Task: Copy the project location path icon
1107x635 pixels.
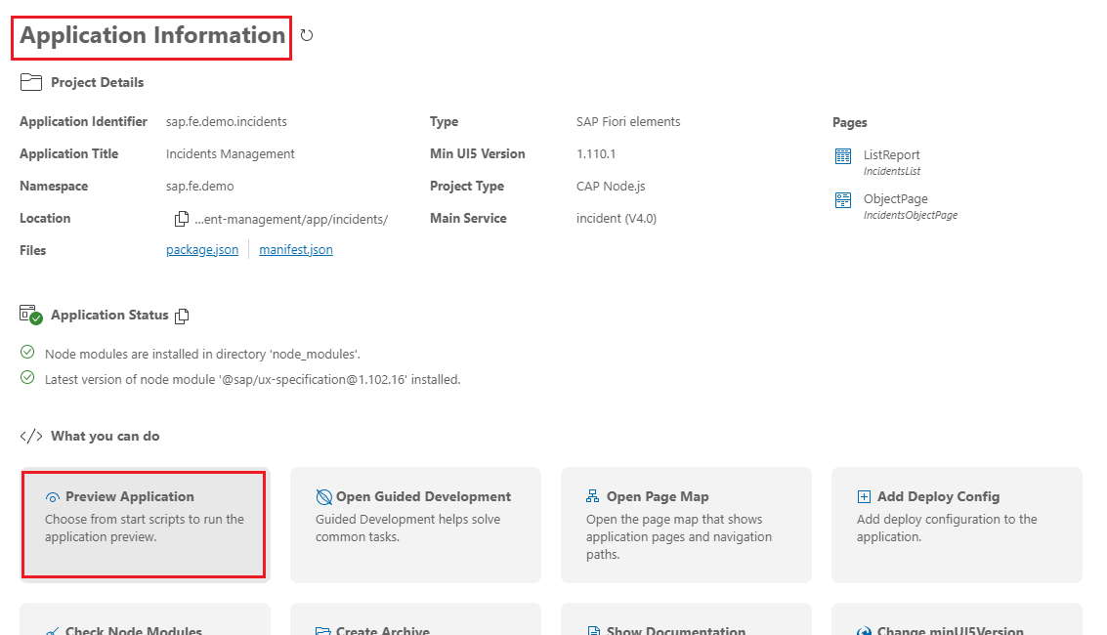Action: [x=182, y=219]
